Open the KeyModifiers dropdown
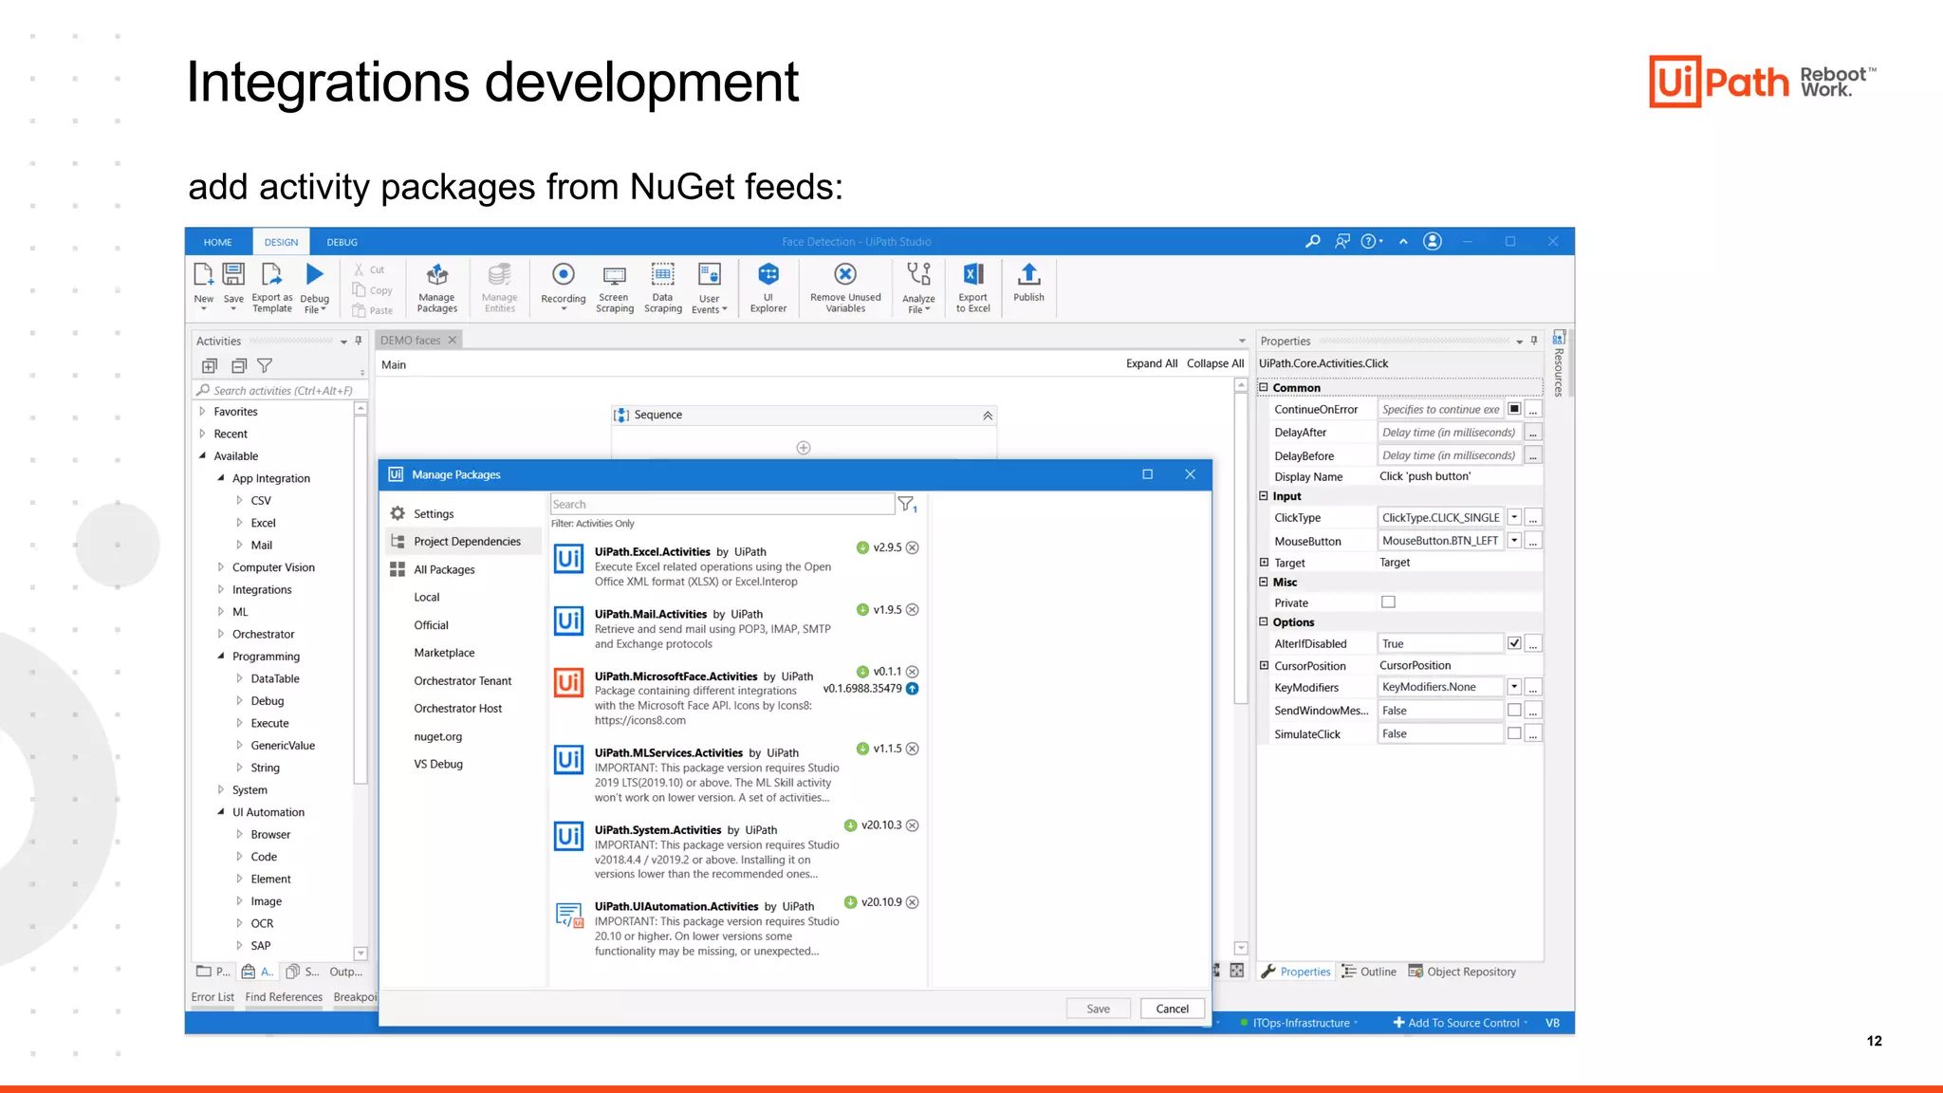 pyautogui.click(x=1514, y=686)
